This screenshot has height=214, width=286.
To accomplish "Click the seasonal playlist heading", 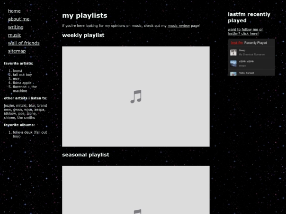I will pos(86,155).
